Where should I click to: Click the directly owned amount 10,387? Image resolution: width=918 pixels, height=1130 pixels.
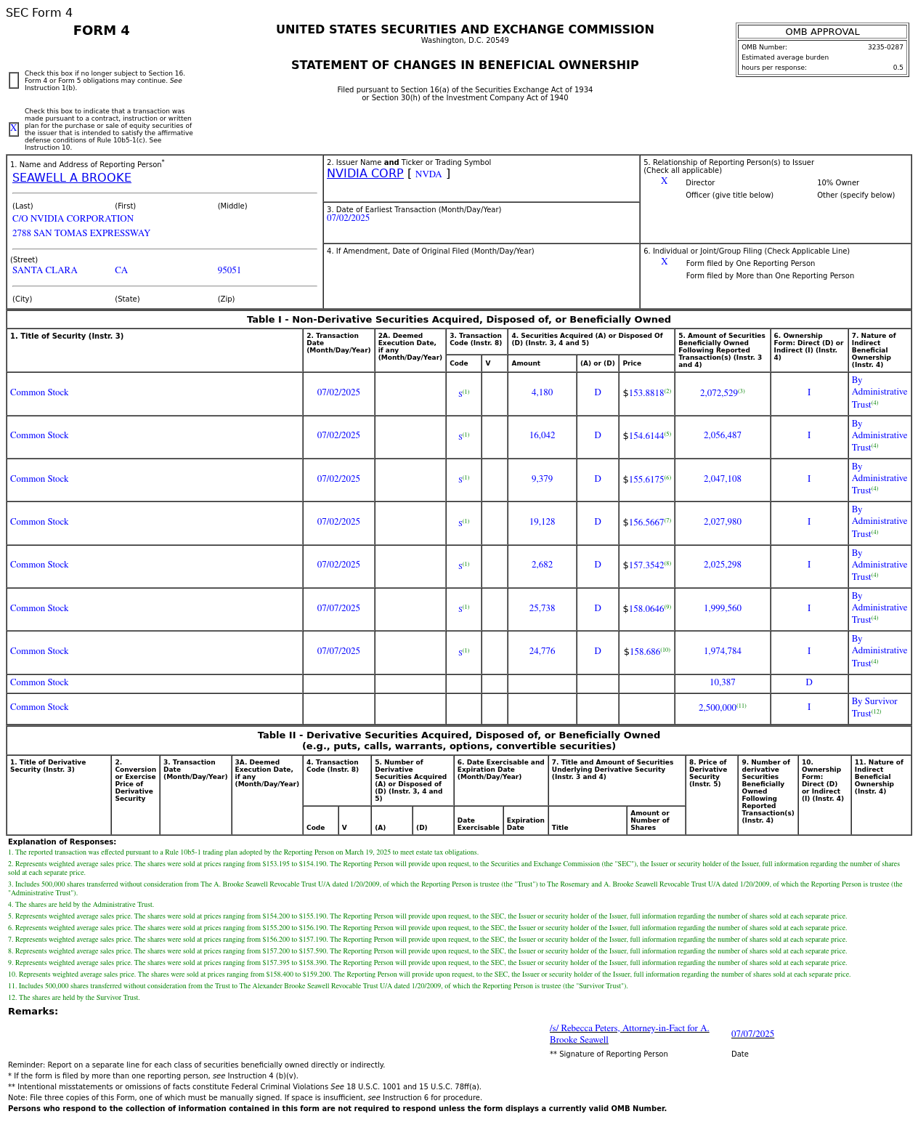pos(723,682)
